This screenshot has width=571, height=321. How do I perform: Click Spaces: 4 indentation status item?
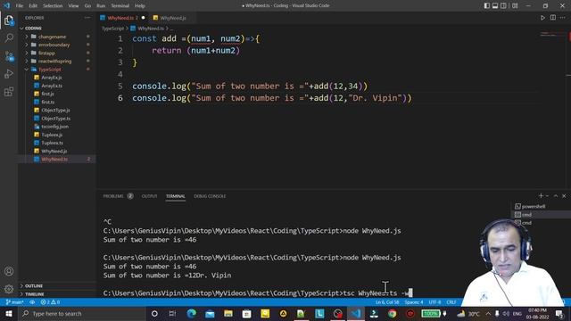(414, 302)
